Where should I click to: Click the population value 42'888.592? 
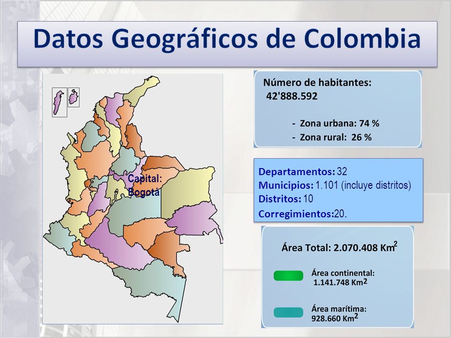point(292,96)
